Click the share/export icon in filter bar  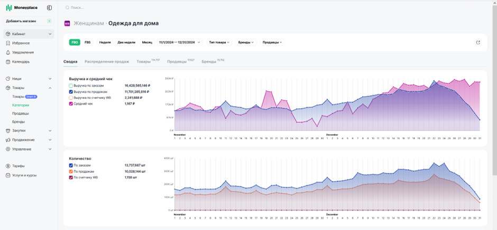click(x=478, y=42)
